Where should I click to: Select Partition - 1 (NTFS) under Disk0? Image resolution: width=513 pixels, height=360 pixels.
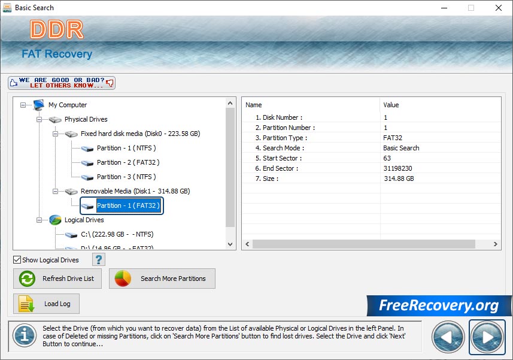[126, 149]
